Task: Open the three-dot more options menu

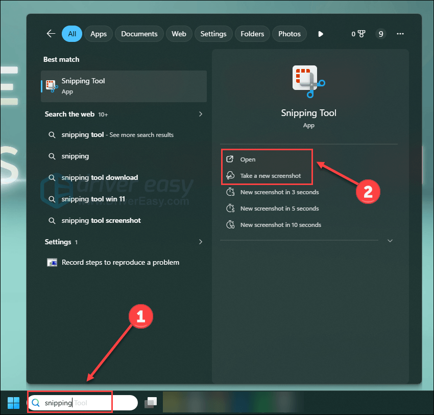Action: coord(400,34)
